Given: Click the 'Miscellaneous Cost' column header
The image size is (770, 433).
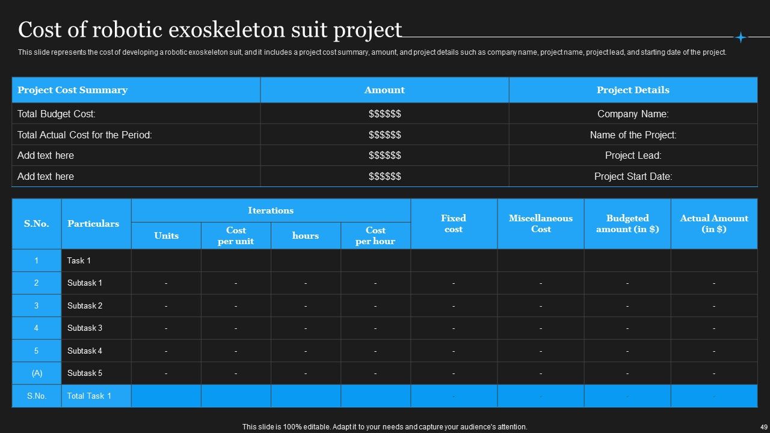Looking at the screenshot, I should click(x=541, y=224).
